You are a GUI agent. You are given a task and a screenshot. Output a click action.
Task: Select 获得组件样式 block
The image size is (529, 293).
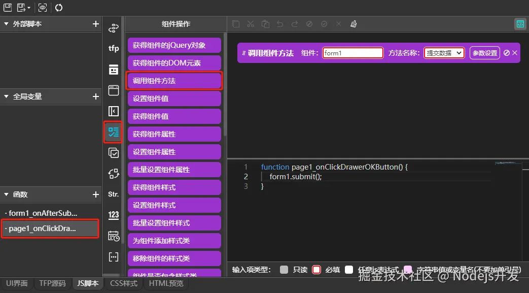174,187
